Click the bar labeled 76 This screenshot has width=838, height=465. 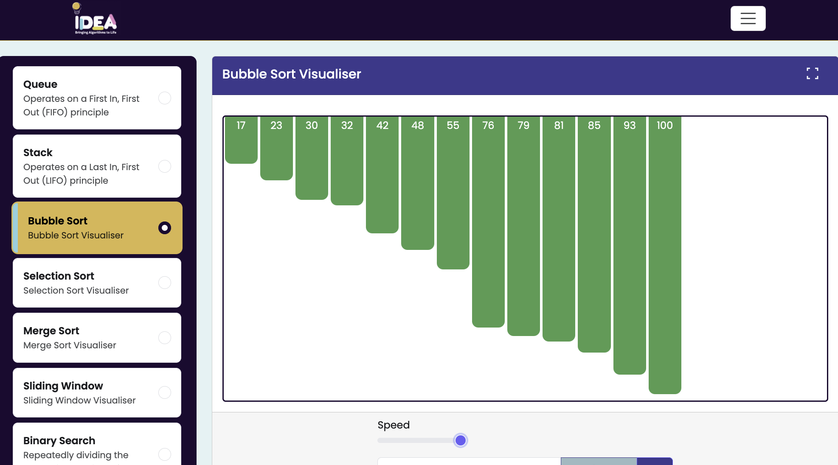click(x=488, y=221)
